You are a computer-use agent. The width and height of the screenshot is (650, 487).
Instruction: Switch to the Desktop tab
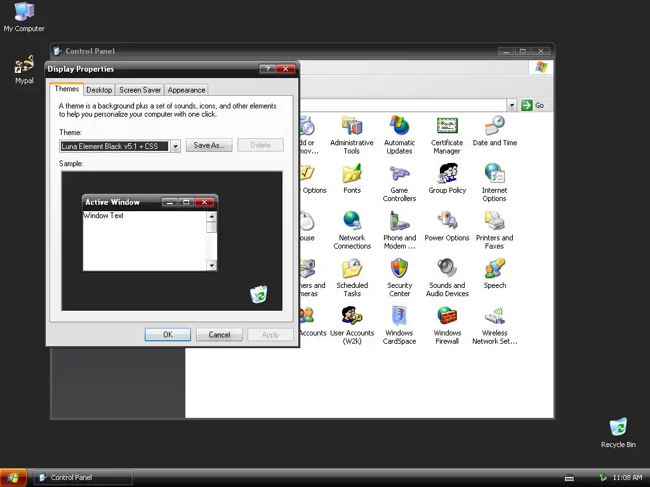point(99,90)
